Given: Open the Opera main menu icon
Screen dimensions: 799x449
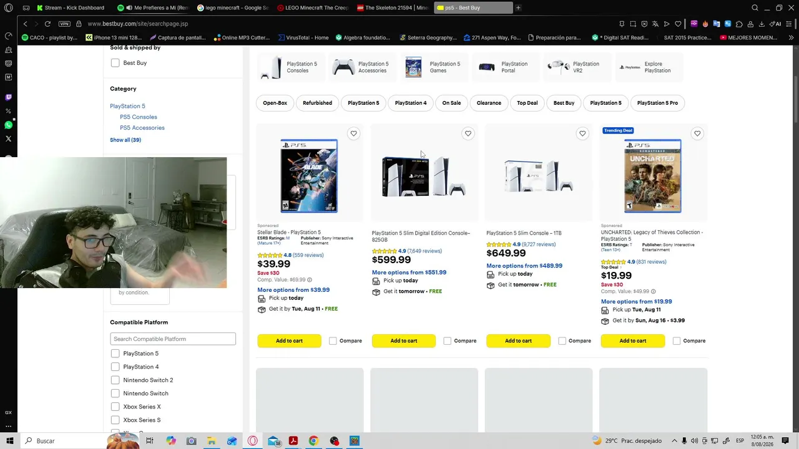Looking at the screenshot, I should (8, 7).
